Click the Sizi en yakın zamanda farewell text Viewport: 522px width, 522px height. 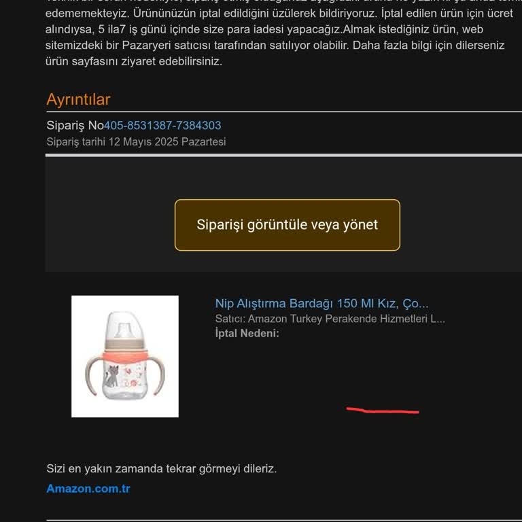tap(162, 469)
